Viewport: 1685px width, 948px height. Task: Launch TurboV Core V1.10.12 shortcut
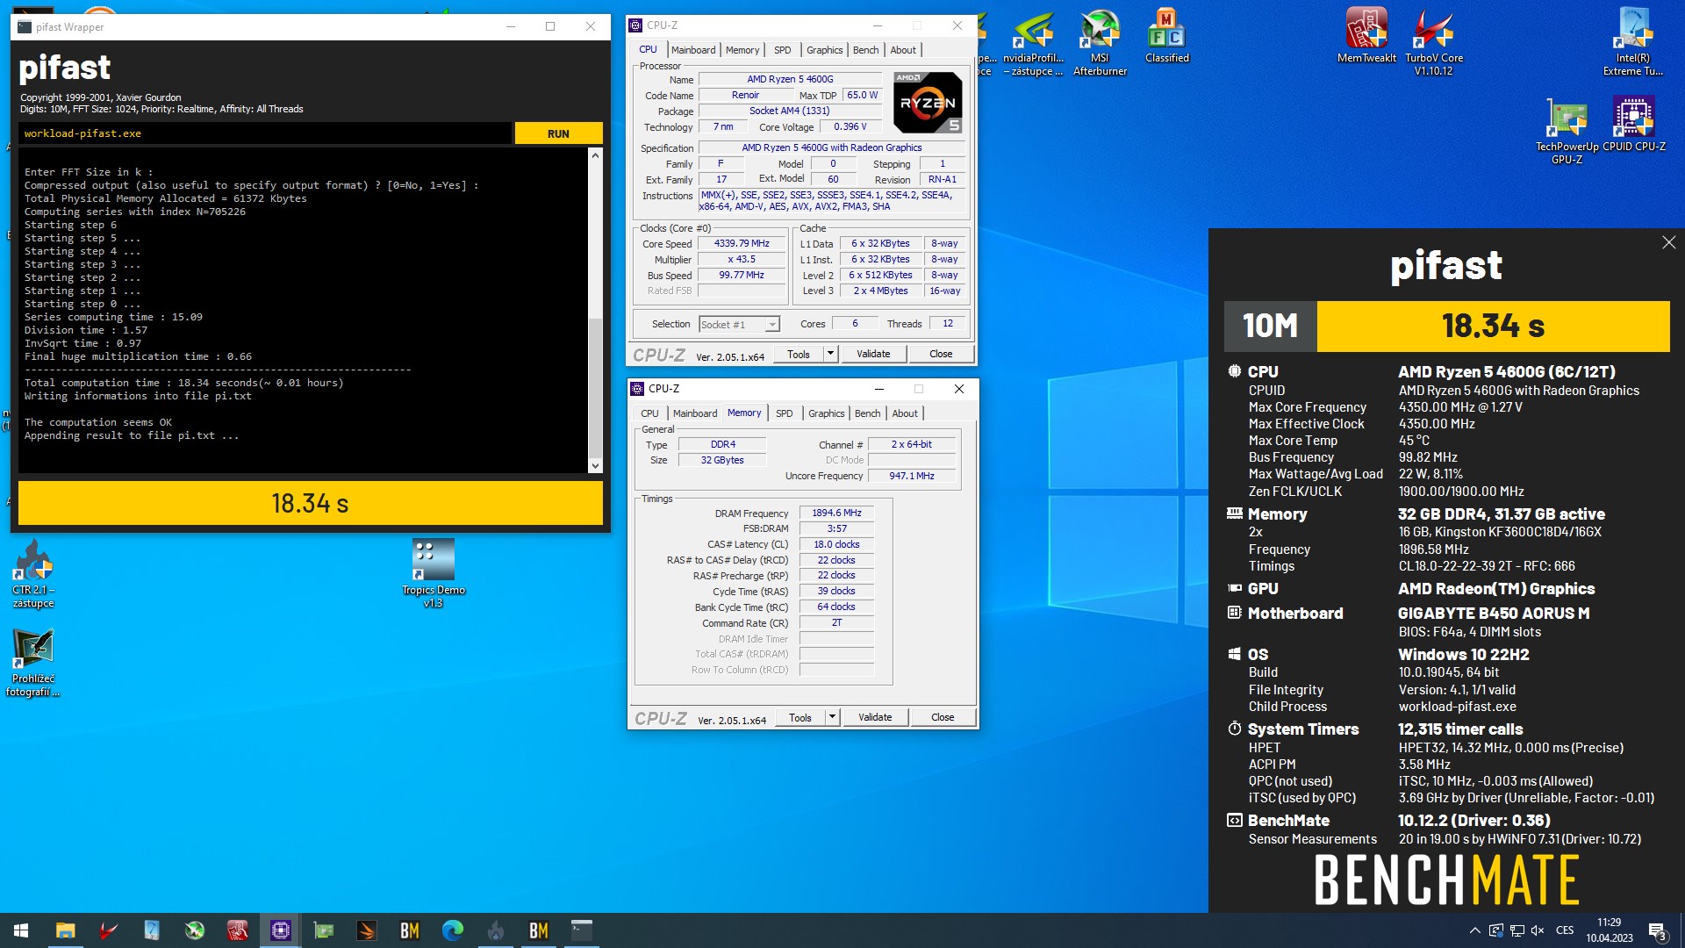tap(1433, 42)
